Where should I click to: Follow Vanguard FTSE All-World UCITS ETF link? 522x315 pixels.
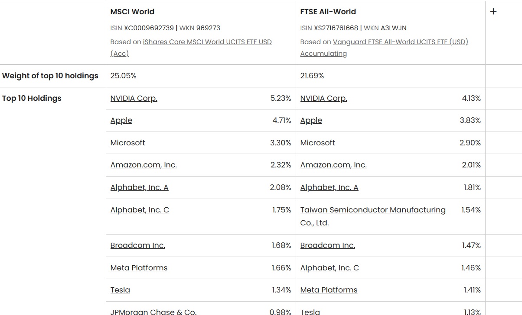tap(400, 42)
